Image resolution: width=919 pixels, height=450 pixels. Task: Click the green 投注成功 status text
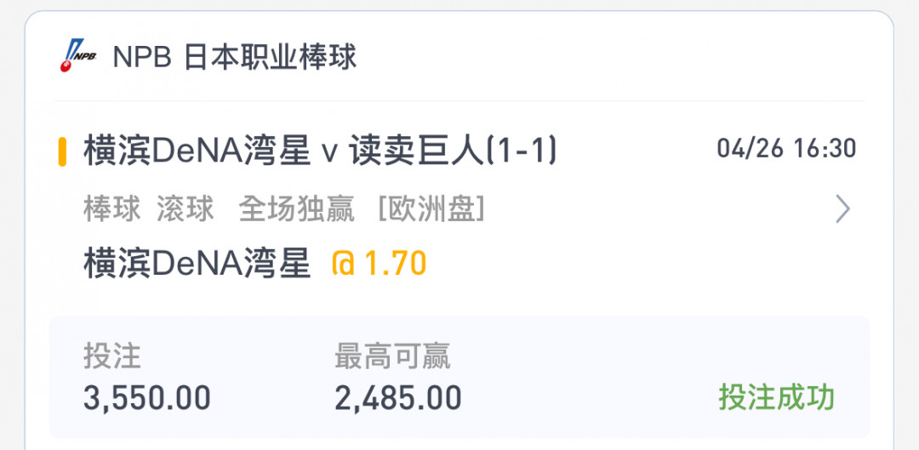[x=777, y=398]
